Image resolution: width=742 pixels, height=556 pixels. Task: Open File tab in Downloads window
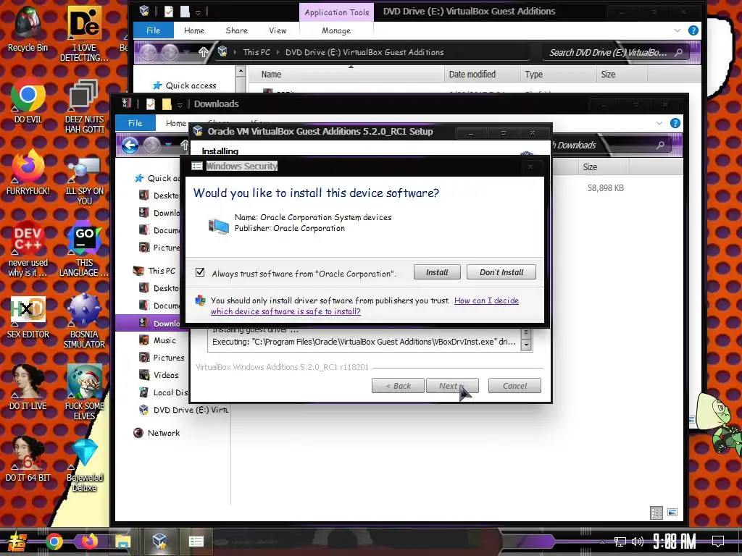tap(136, 123)
